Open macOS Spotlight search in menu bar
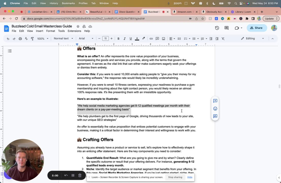The image size is (281, 183). pyautogui.click(x=236, y=3)
